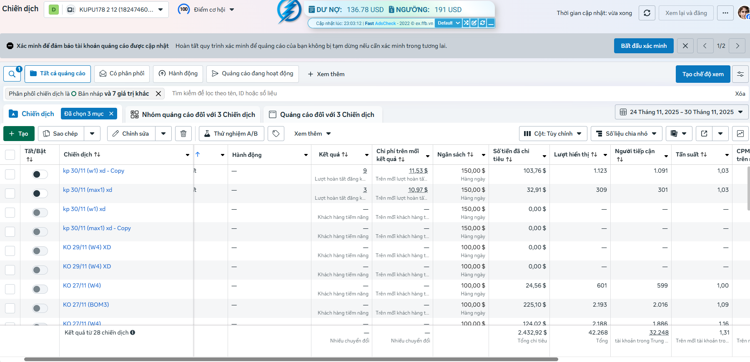
Task: Delete selected campaigns with trash icon
Action: pos(183,134)
